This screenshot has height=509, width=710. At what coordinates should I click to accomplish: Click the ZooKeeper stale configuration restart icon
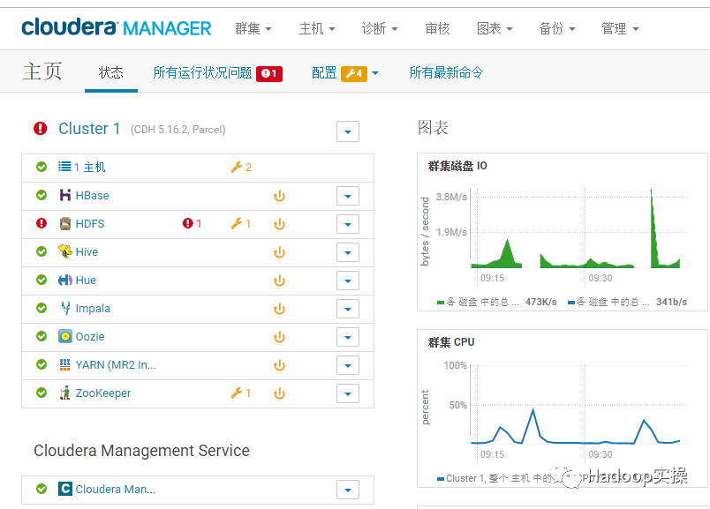pos(279,393)
